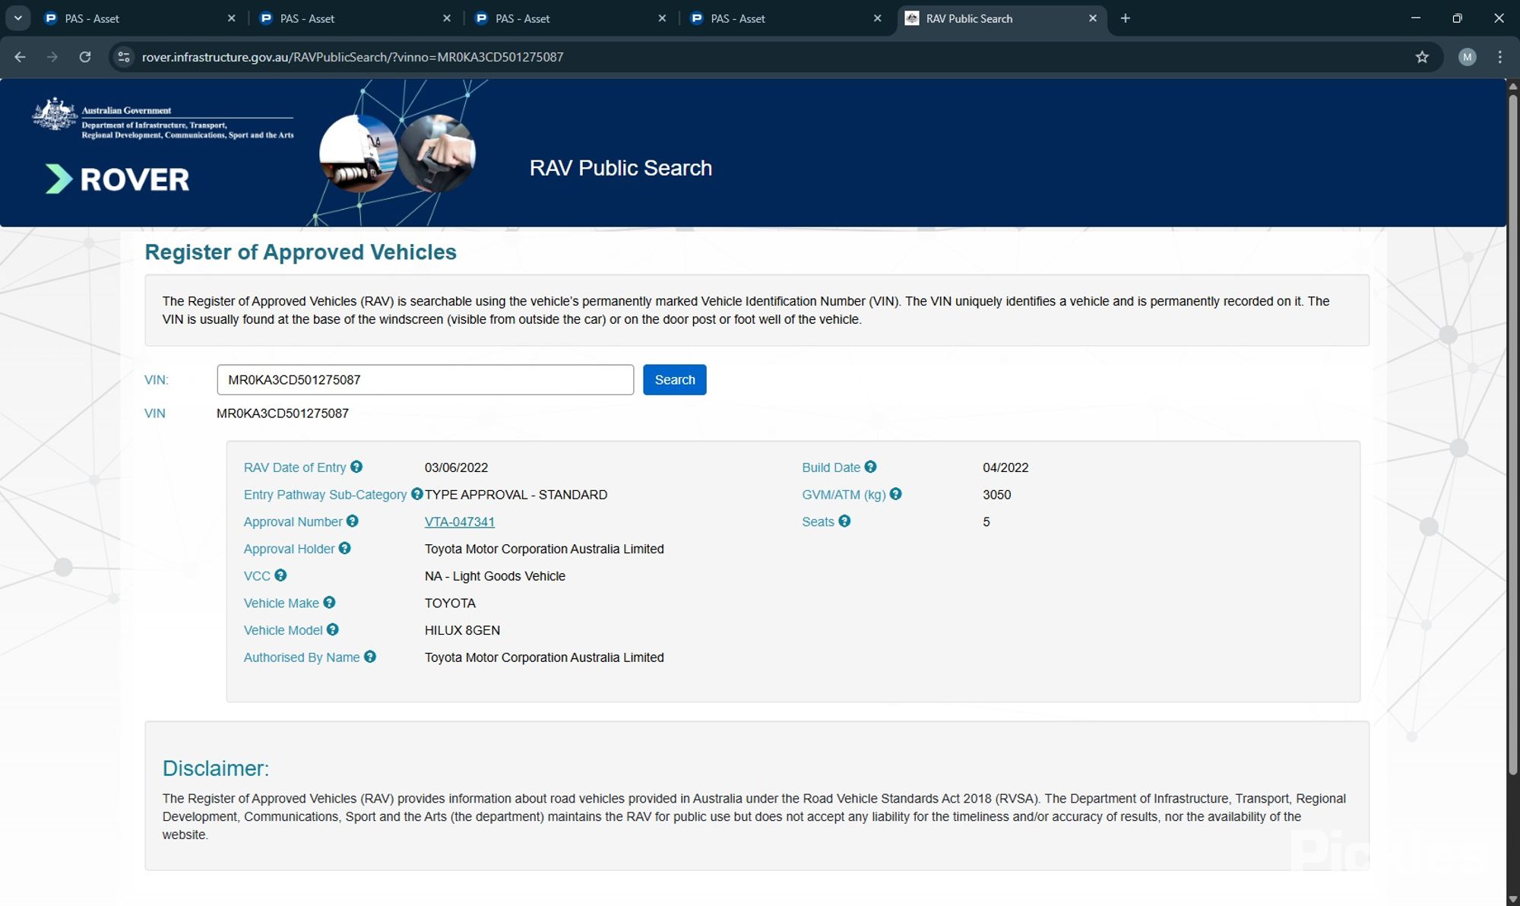Select the RAV Public Search tab

[1000, 18]
